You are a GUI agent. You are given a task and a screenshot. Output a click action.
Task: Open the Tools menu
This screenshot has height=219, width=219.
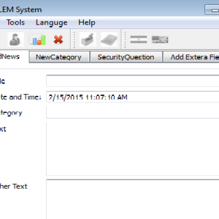point(15,22)
